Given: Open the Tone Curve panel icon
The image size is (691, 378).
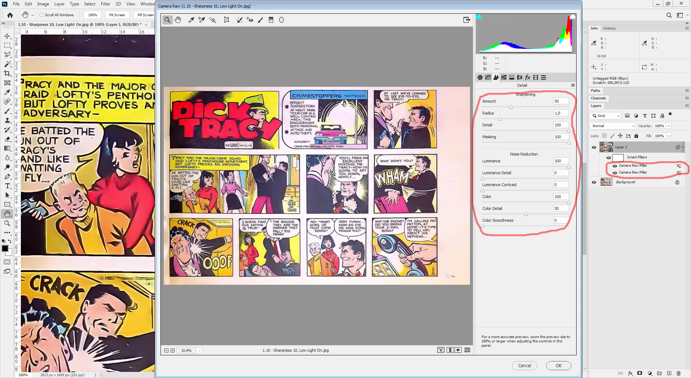Looking at the screenshot, I should click(488, 77).
